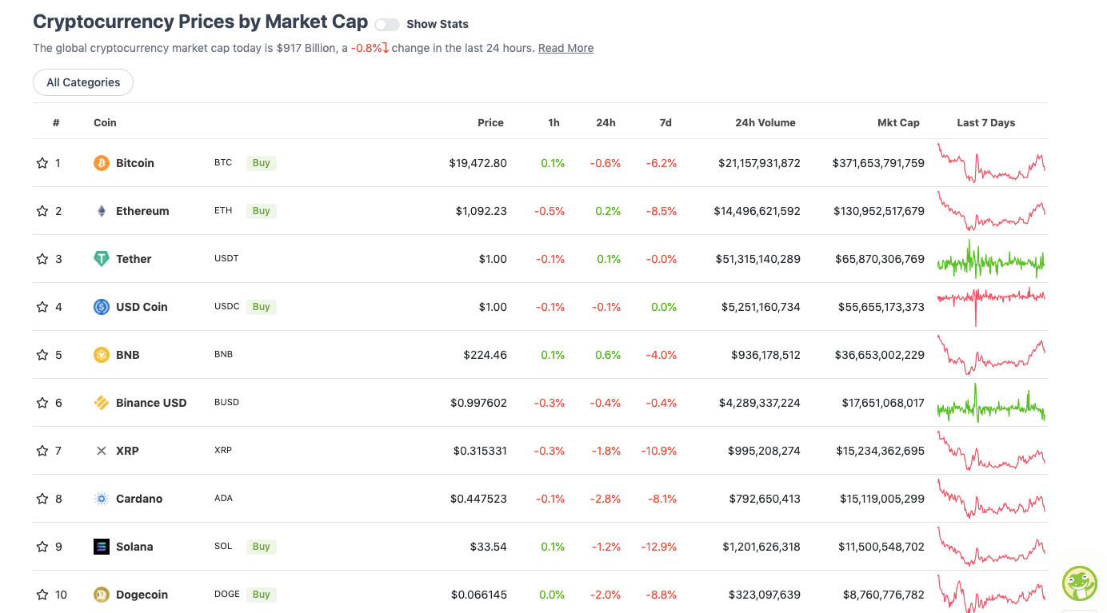Click the BNB logo icon

102,355
